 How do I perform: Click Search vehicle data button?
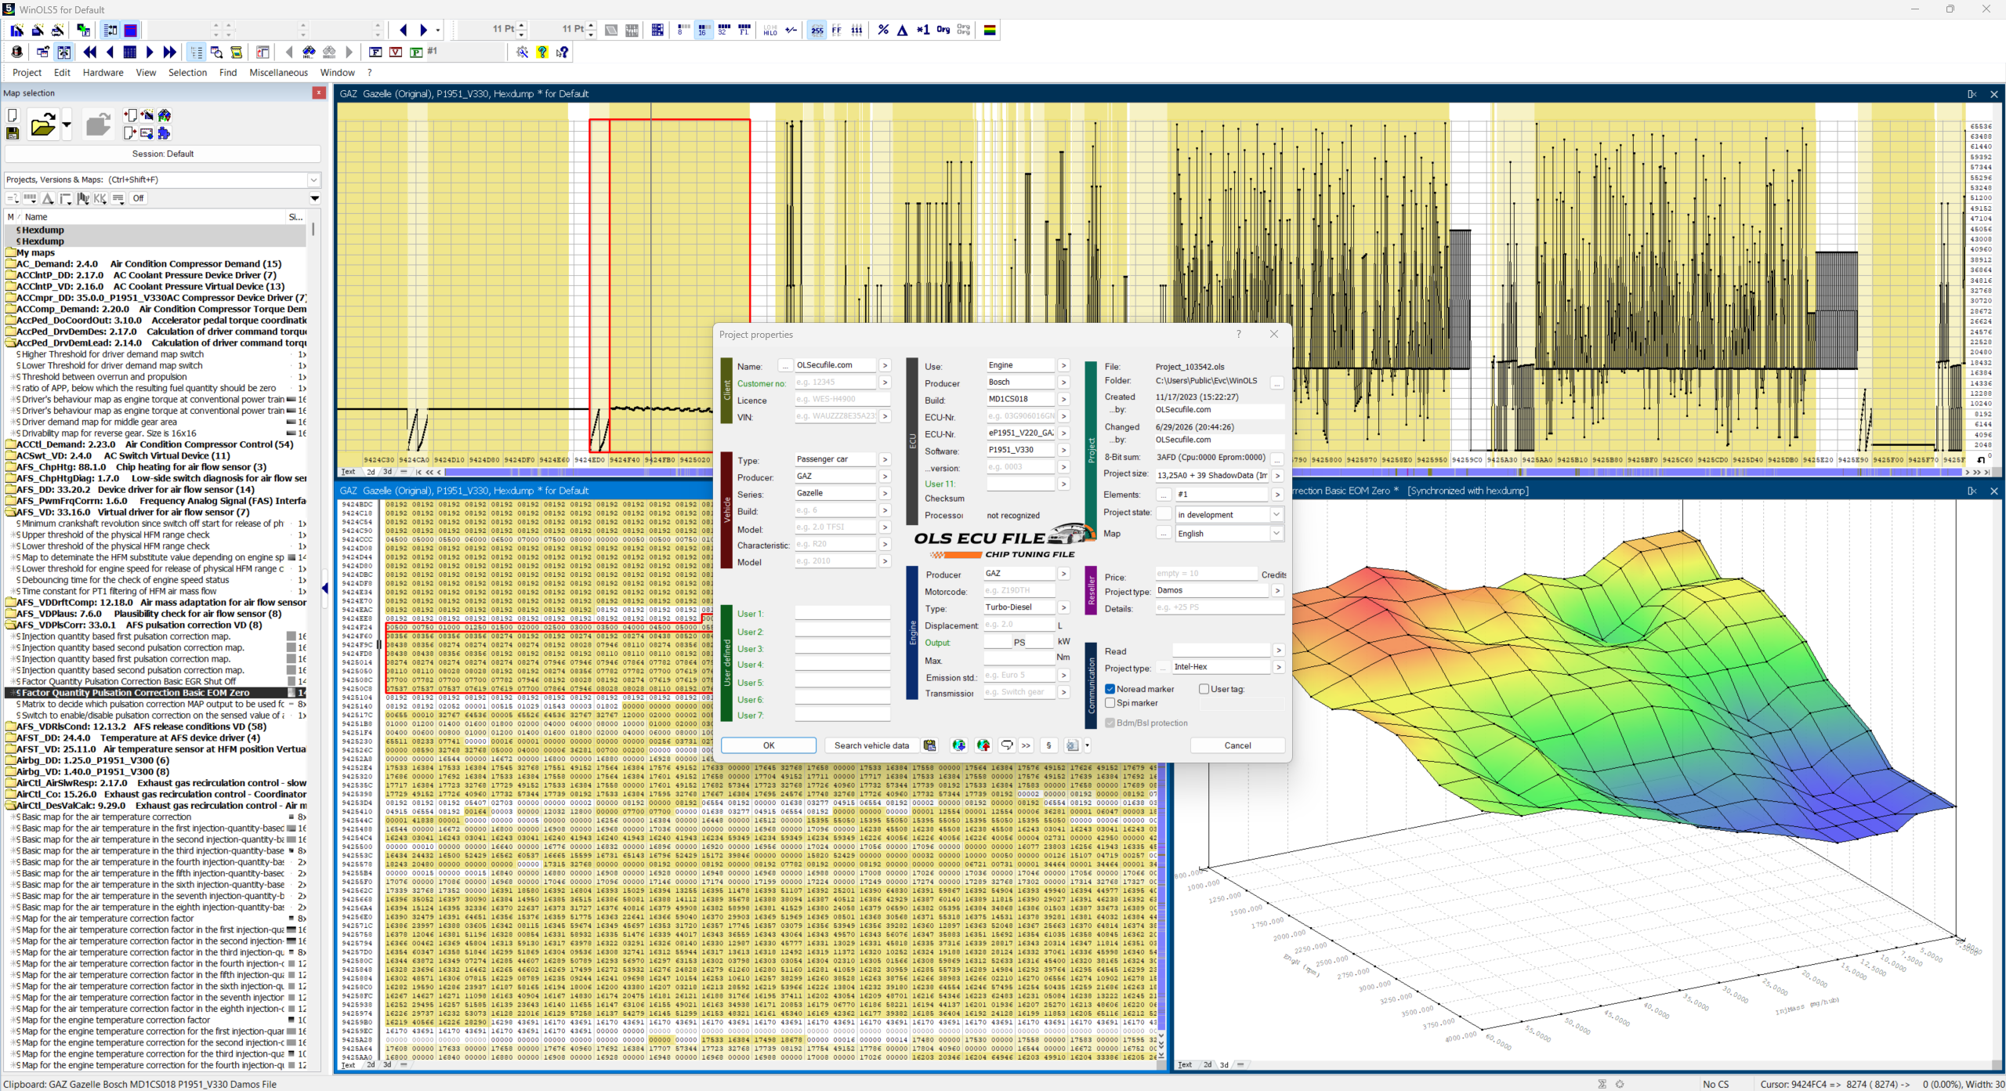coord(871,745)
